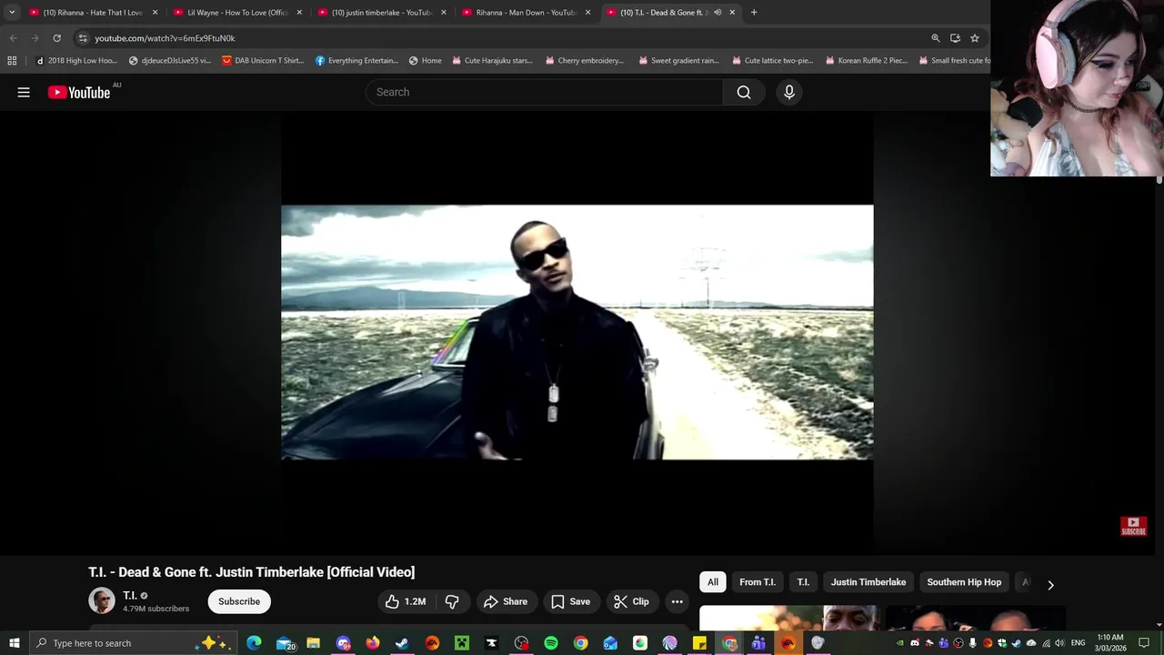1164x655 pixels.
Task: Toggle system volume tray icon
Action: click(x=1059, y=643)
